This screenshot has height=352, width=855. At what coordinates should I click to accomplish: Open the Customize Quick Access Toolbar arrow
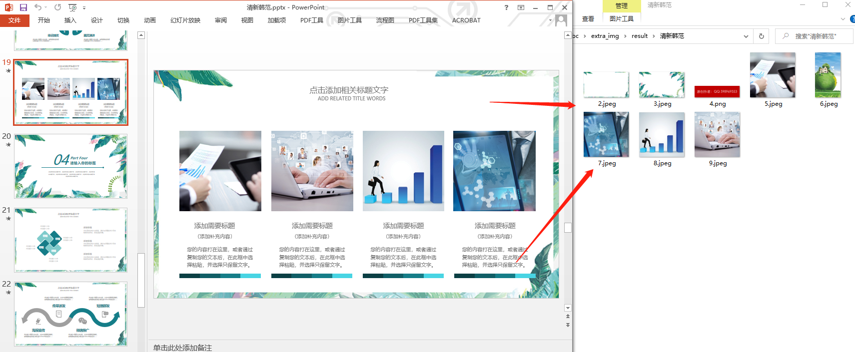click(x=84, y=8)
